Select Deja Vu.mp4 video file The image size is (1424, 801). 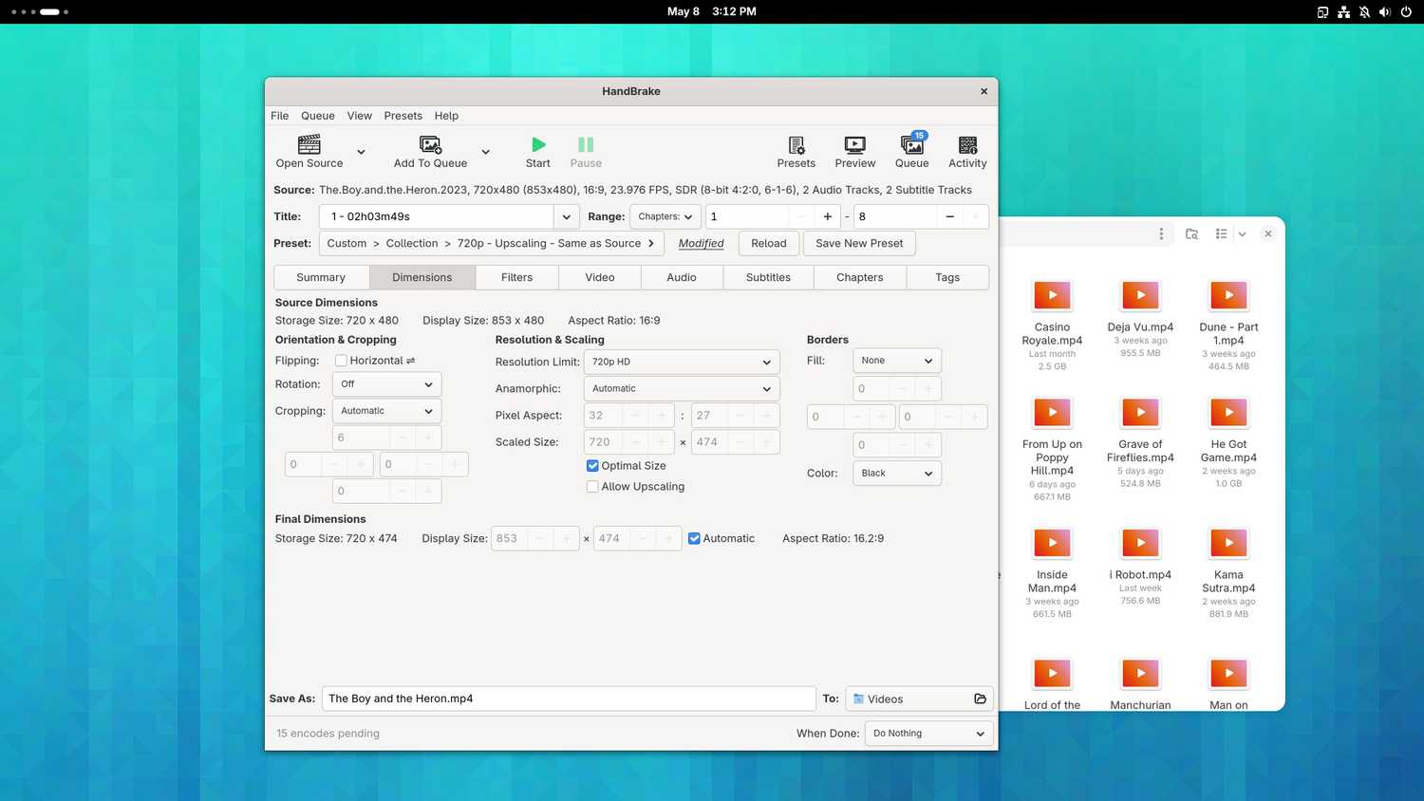tap(1140, 319)
